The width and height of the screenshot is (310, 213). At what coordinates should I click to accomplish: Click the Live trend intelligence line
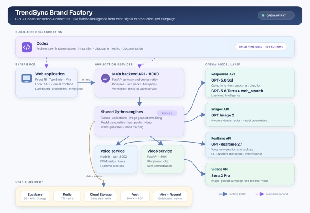(x=226, y=95)
